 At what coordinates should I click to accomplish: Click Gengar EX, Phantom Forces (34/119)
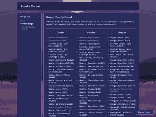(122, 108)
